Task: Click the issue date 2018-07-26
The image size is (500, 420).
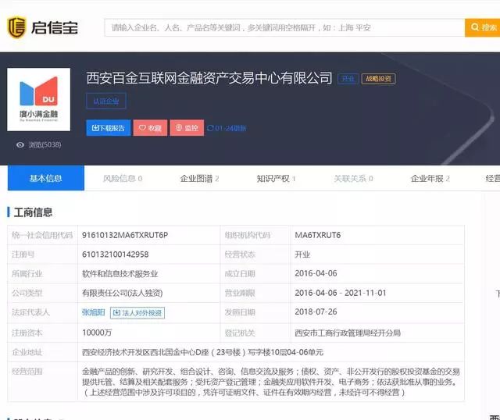Action: pyautogui.click(x=316, y=312)
